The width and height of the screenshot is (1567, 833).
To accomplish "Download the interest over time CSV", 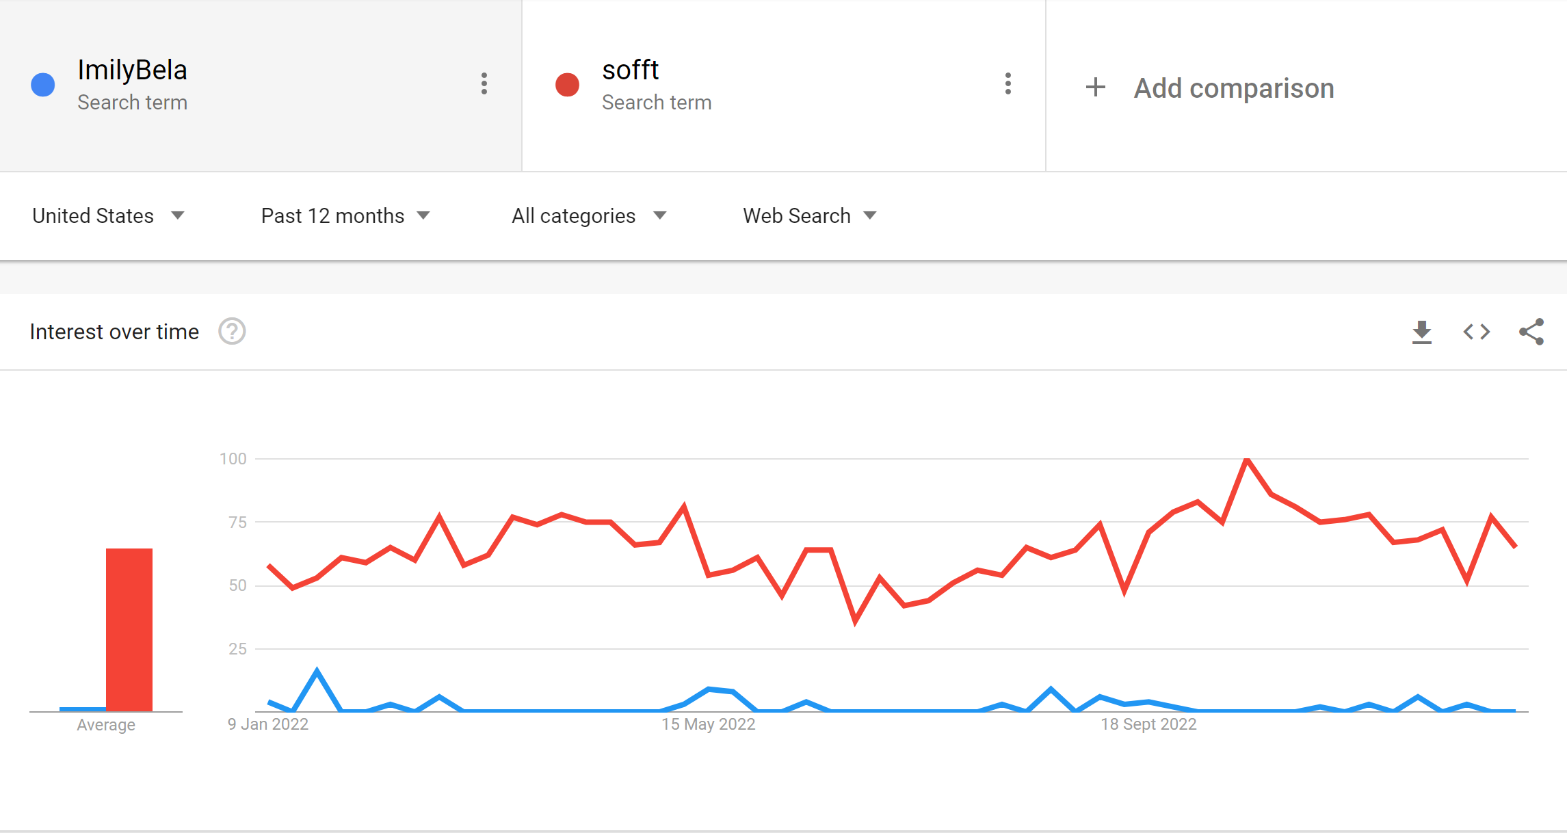I will [1422, 332].
